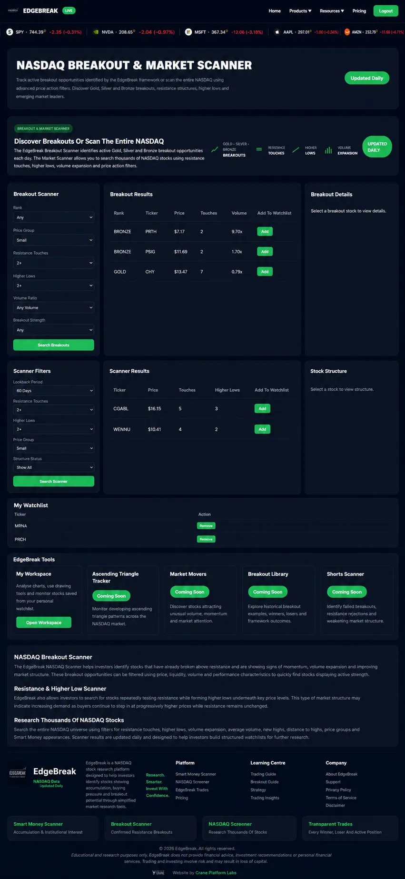Add CHY to watchlist
This screenshot has height=879, width=405.
pyautogui.click(x=265, y=272)
